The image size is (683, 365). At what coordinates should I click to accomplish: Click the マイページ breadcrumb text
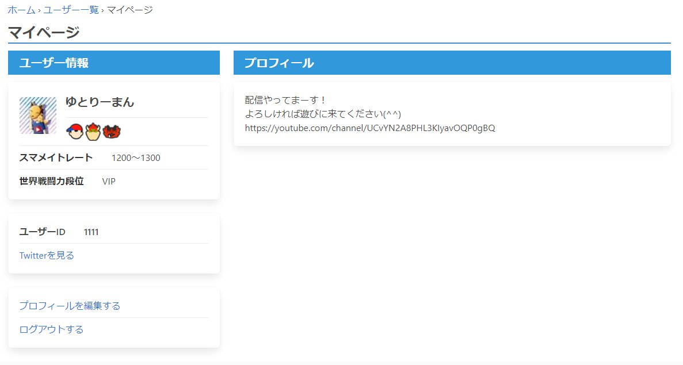click(x=130, y=10)
